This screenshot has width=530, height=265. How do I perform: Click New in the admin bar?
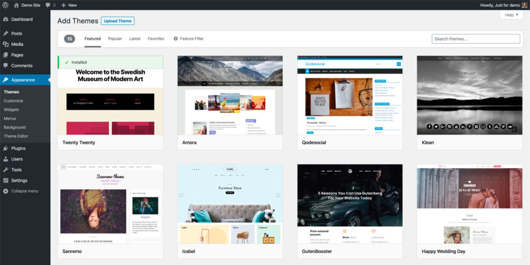point(72,5)
